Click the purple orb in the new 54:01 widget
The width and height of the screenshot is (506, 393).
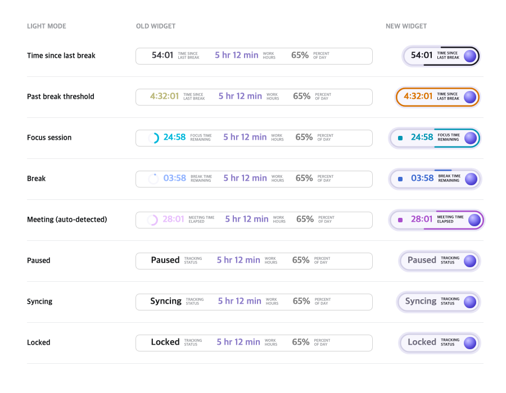pos(470,56)
